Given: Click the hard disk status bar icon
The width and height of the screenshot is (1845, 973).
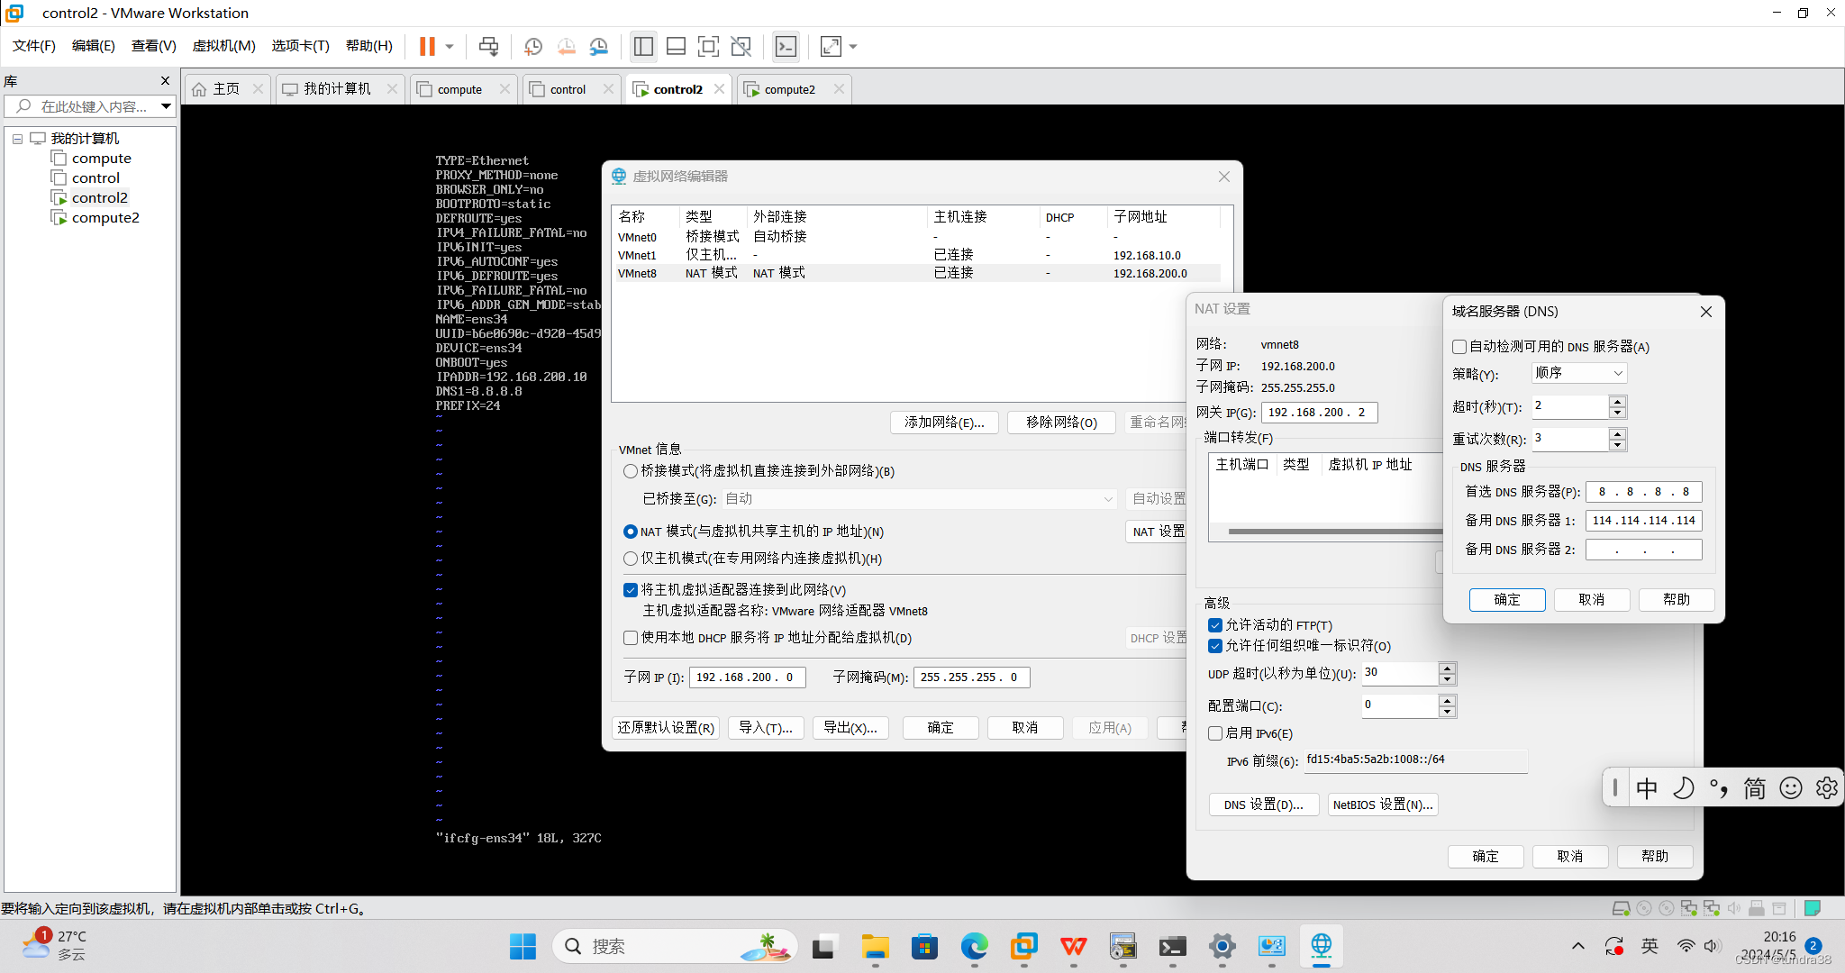Looking at the screenshot, I should coord(1621,908).
